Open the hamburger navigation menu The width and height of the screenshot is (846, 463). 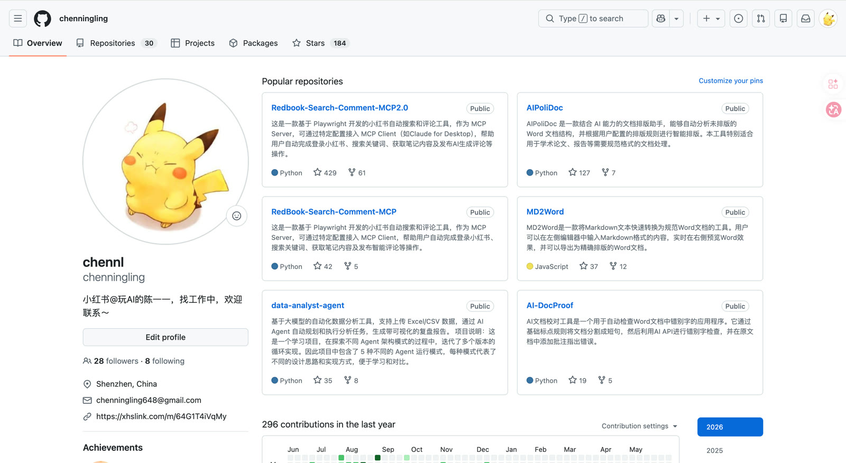[18, 18]
